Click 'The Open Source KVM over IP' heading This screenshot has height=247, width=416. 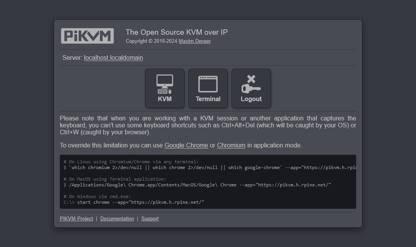pos(176,32)
